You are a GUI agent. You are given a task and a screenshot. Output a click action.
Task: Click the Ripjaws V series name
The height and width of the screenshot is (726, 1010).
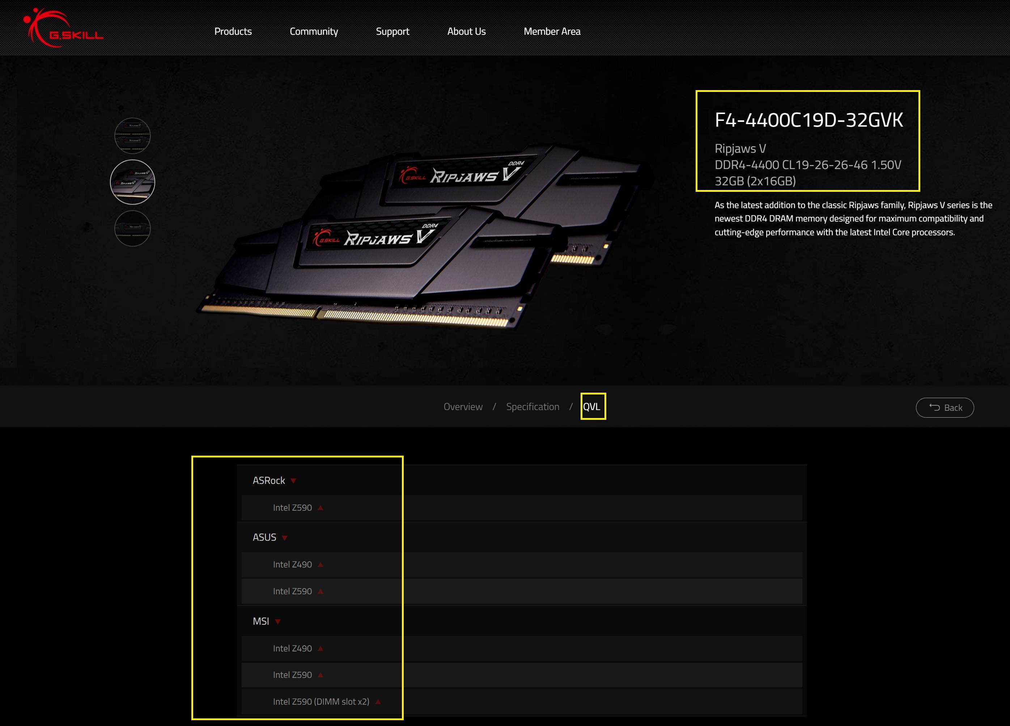(x=740, y=148)
